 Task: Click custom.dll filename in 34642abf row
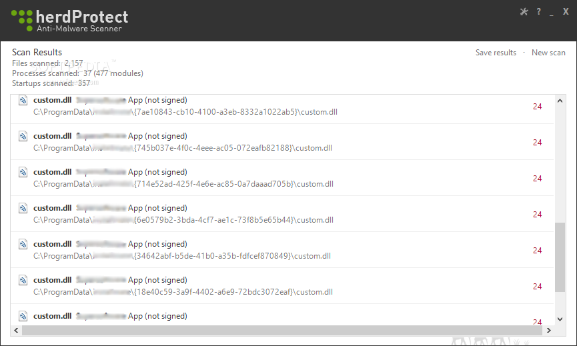(52, 244)
